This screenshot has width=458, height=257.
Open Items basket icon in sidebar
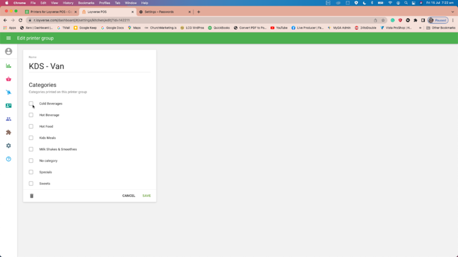pos(9,79)
